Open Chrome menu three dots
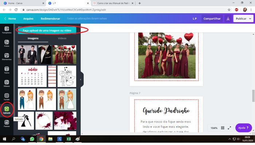This screenshot has width=255, height=145. (x=251, y=10)
